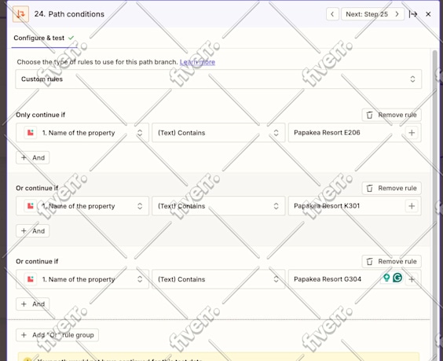Click the vertical scrollbar of the panel

(435, 205)
